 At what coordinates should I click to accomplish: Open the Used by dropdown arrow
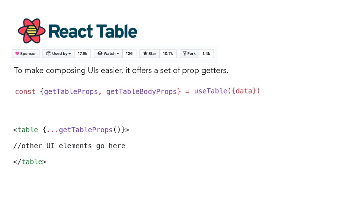[x=70, y=54]
